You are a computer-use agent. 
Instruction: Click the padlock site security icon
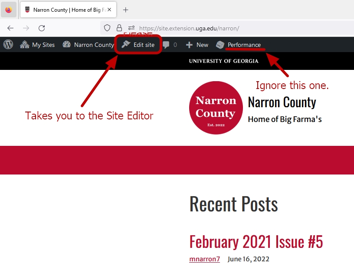click(119, 28)
